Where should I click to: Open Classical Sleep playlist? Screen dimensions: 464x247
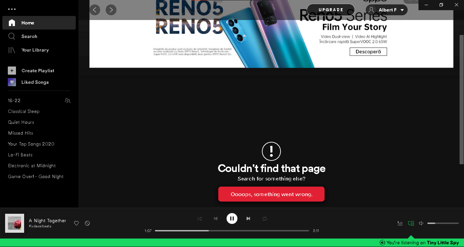coord(24,111)
